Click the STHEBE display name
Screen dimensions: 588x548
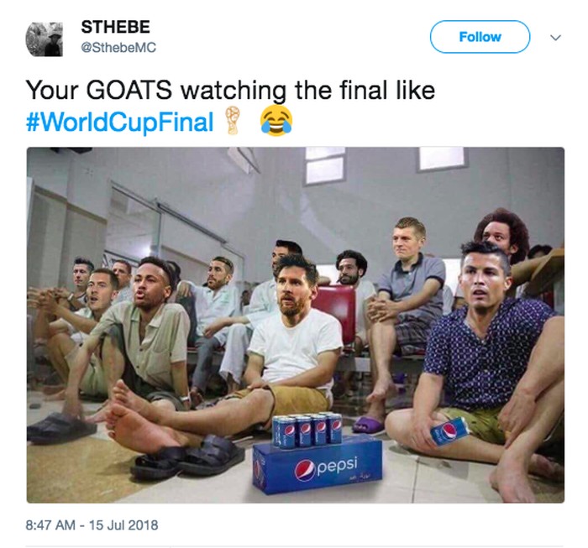pos(116,27)
